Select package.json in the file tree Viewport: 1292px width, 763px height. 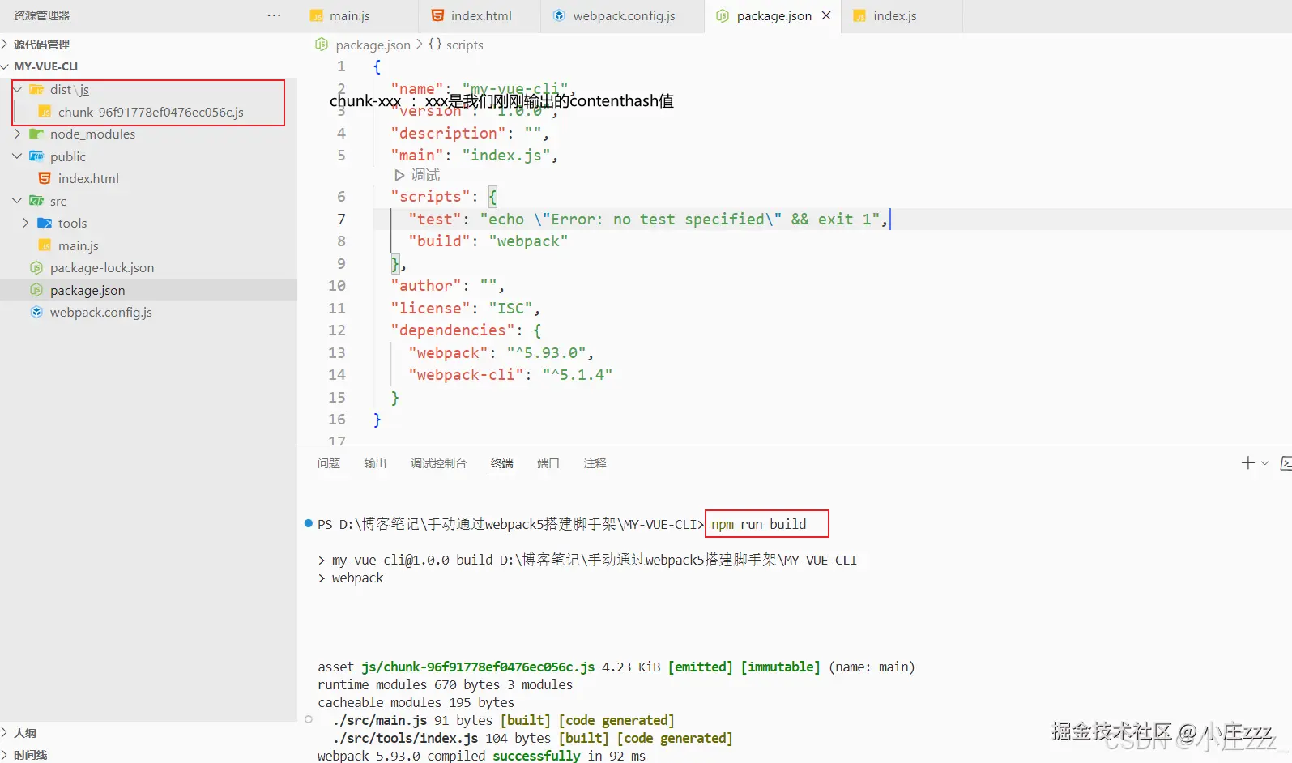click(x=148, y=290)
